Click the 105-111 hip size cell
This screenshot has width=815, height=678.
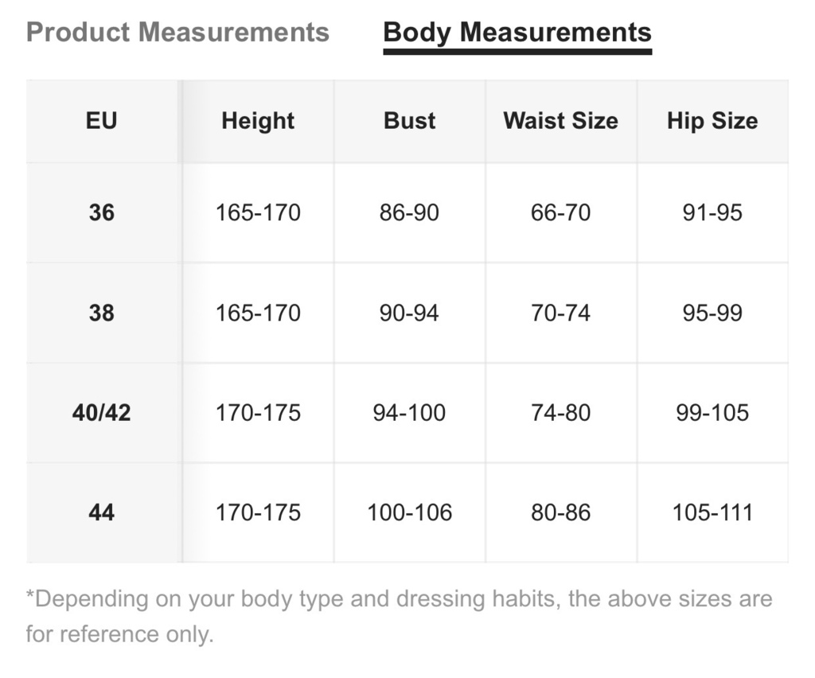click(x=712, y=512)
